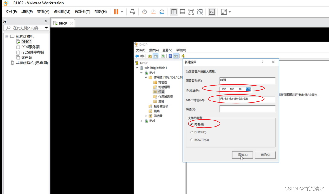This screenshot has width=329, height=194.
Task: Open VMware 选项卡(T) menu
Action: [x=82, y=11]
